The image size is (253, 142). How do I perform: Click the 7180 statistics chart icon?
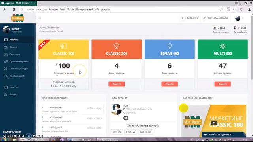(214, 28)
